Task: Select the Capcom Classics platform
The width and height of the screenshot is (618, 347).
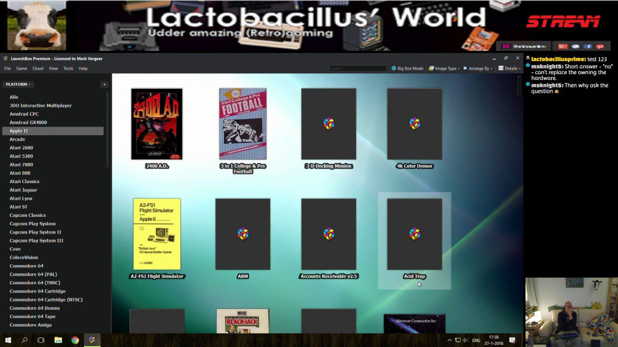Action: click(53, 215)
